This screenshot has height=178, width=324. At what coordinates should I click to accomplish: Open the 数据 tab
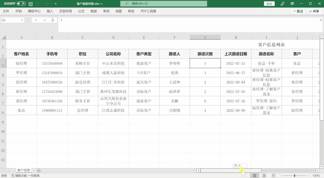pyautogui.click(x=94, y=11)
